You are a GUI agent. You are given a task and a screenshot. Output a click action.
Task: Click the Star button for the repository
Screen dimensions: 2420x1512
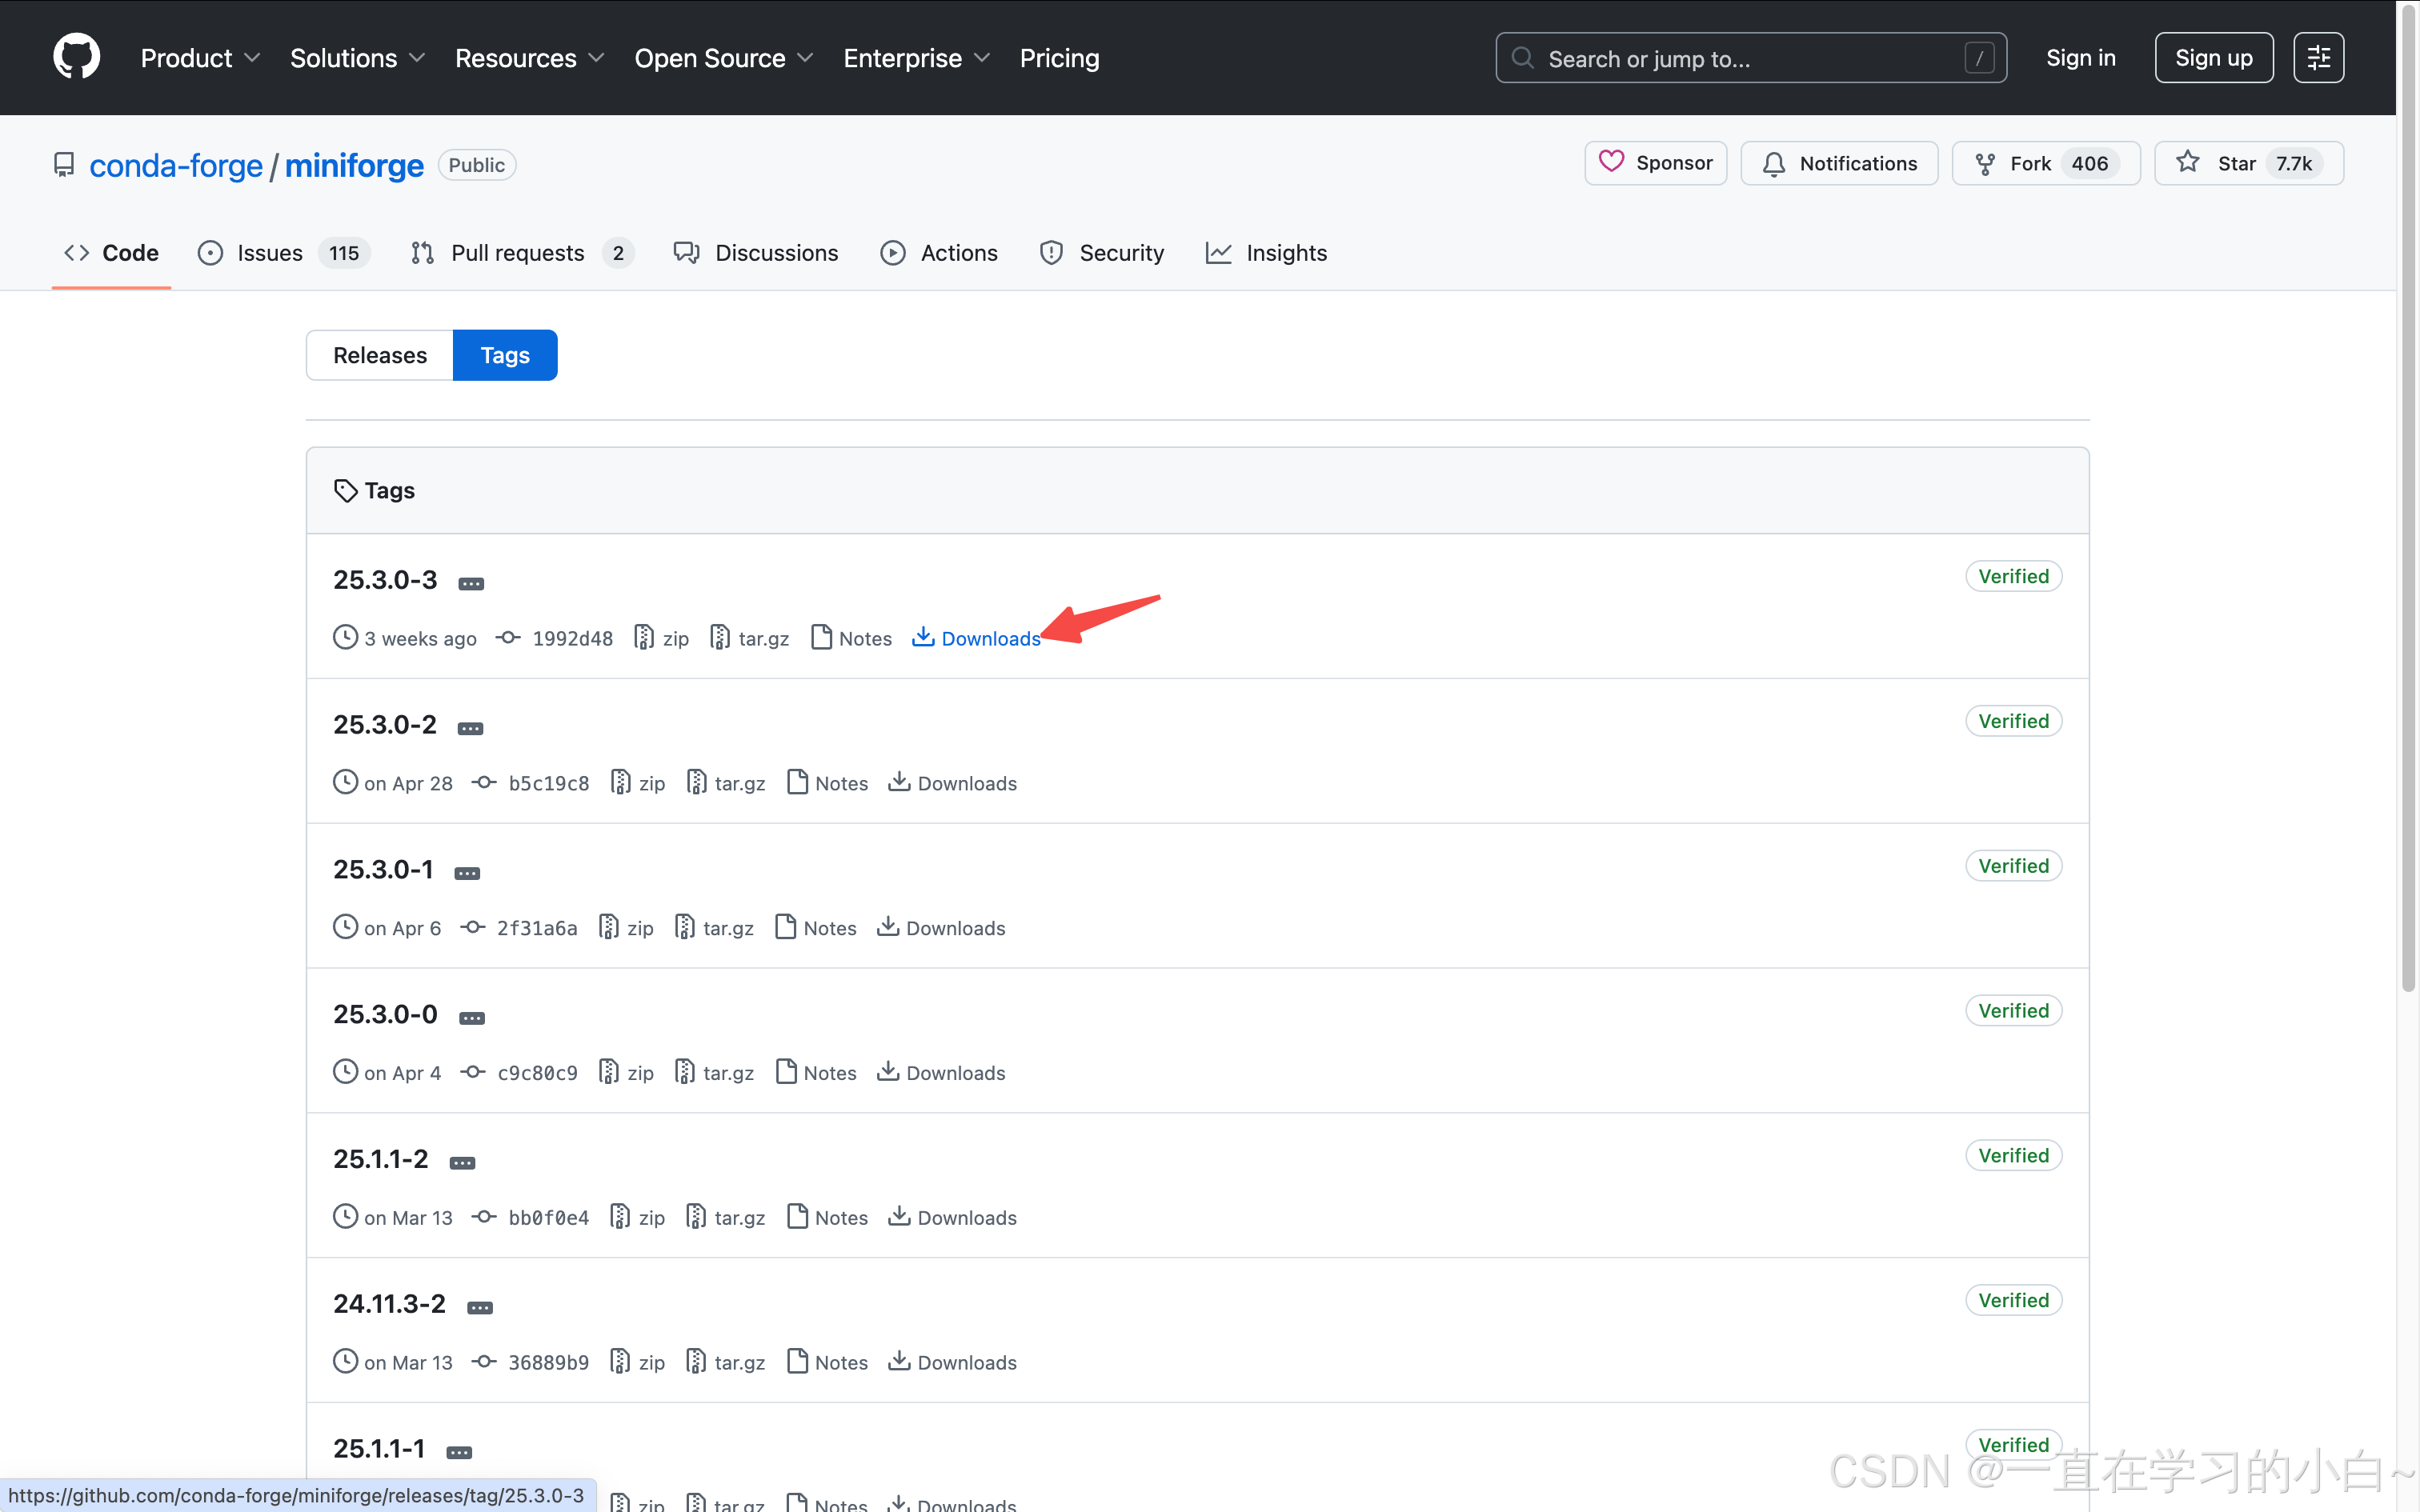point(2248,163)
